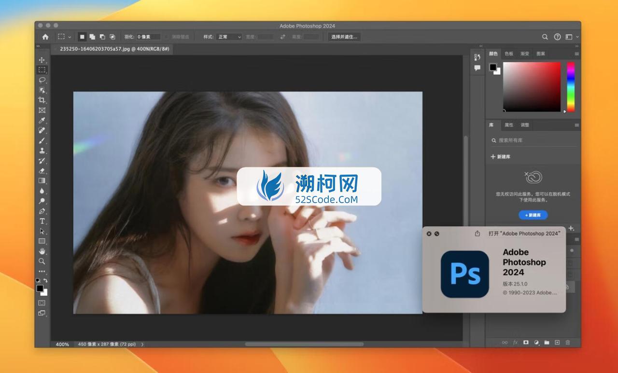Select the Rectangular Marquee tool in toolbox
This screenshot has height=373, width=618.
coord(42,70)
